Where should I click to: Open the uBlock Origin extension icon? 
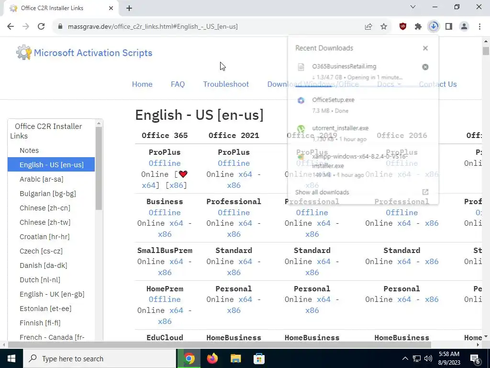[403, 27]
